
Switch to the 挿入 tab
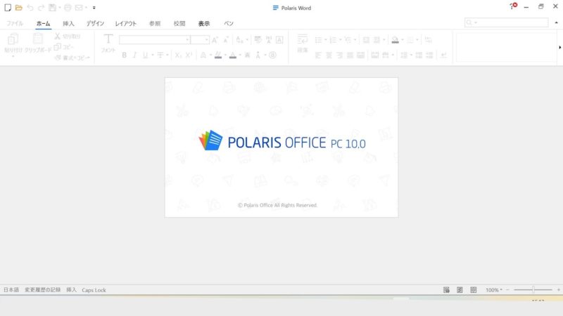pos(68,23)
